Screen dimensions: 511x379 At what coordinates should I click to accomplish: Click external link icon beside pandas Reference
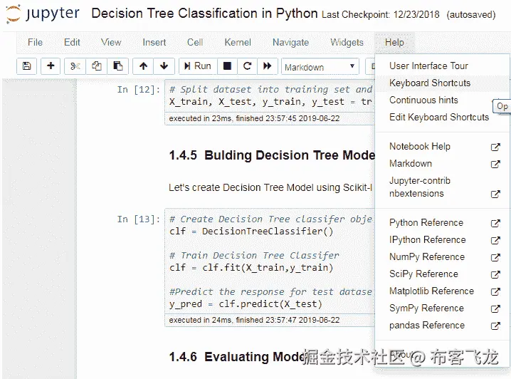tap(495, 326)
